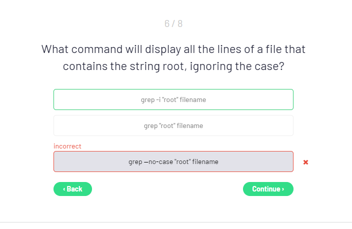Click "What command will display" question line
The image size is (352, 229).
[173, 49]
